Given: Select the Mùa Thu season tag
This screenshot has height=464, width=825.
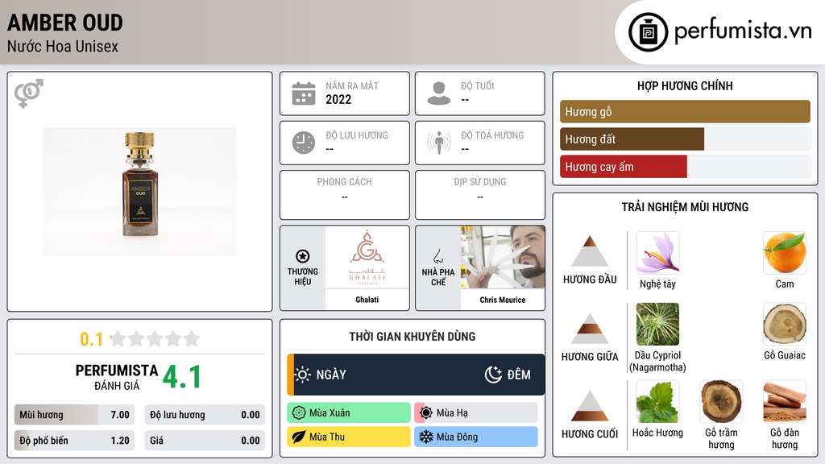Looking at the screenshot, I should (349, 437).
